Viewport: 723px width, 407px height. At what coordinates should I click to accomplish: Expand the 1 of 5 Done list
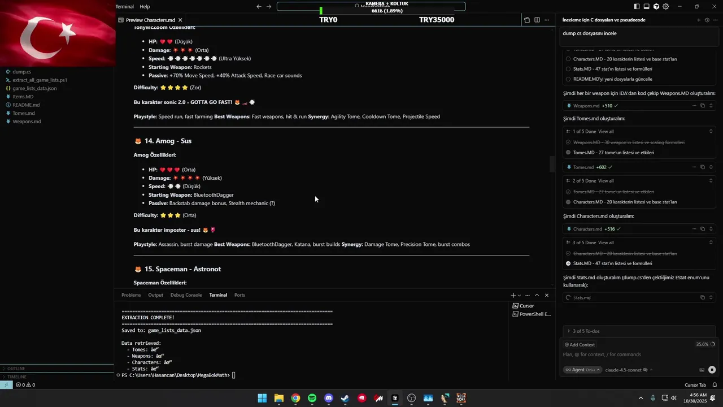711,132
